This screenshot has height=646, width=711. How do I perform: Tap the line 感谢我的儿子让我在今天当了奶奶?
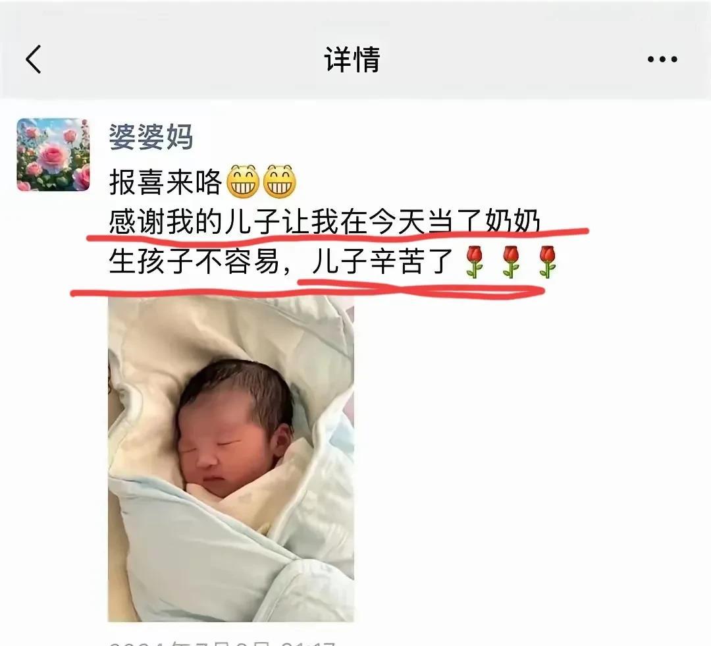pos(325,221)
